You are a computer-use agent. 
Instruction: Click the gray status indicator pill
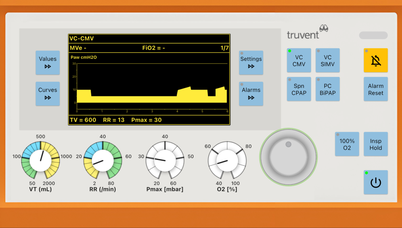373,35
